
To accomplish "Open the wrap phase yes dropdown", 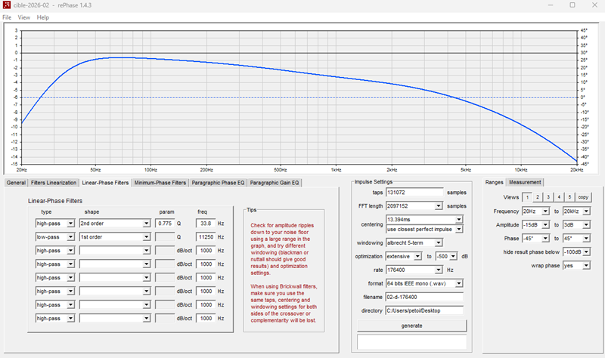I will pyautogui.click(x=576, y=266).
